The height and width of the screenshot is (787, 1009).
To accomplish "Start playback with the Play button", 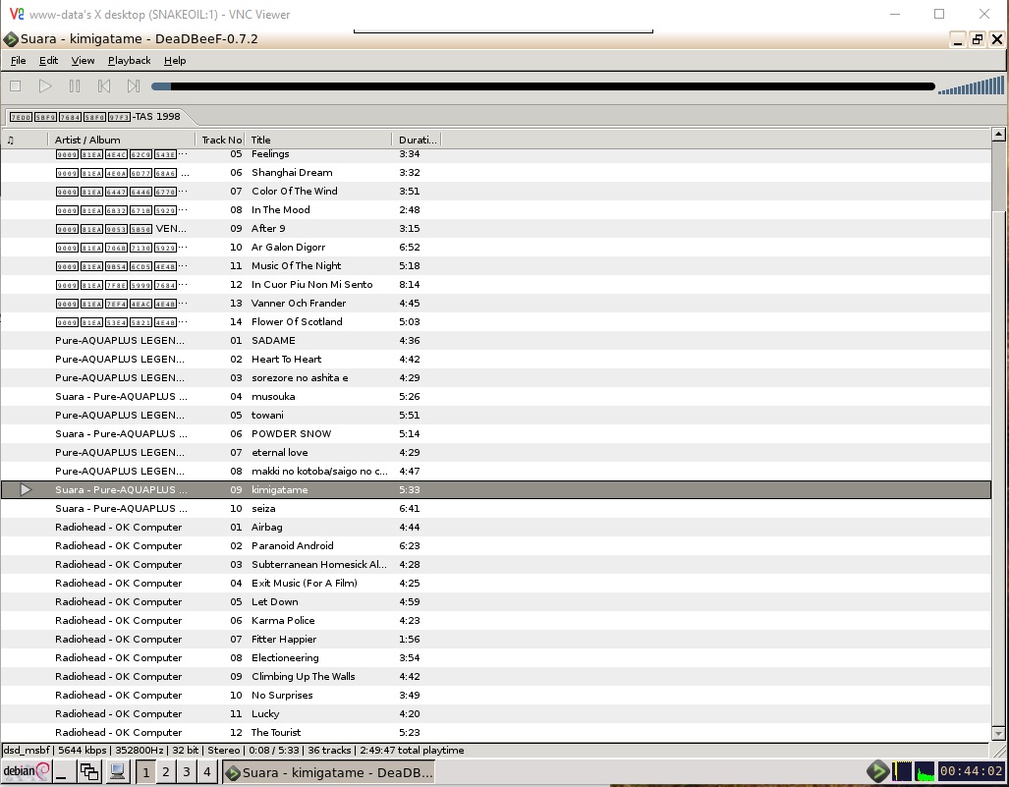I will point(45,85).
